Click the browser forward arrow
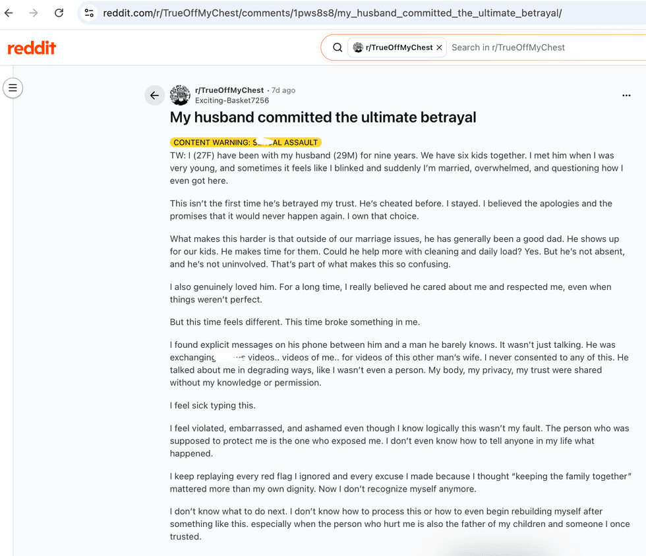Screen dimensions: 646x556 pyautogui.click(x=34, y=13)
